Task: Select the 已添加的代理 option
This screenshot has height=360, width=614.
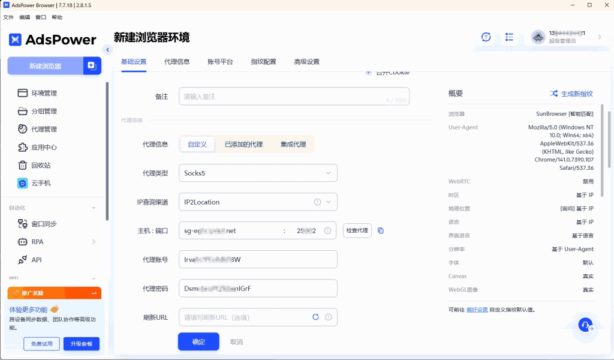Action: click(243, 144)
